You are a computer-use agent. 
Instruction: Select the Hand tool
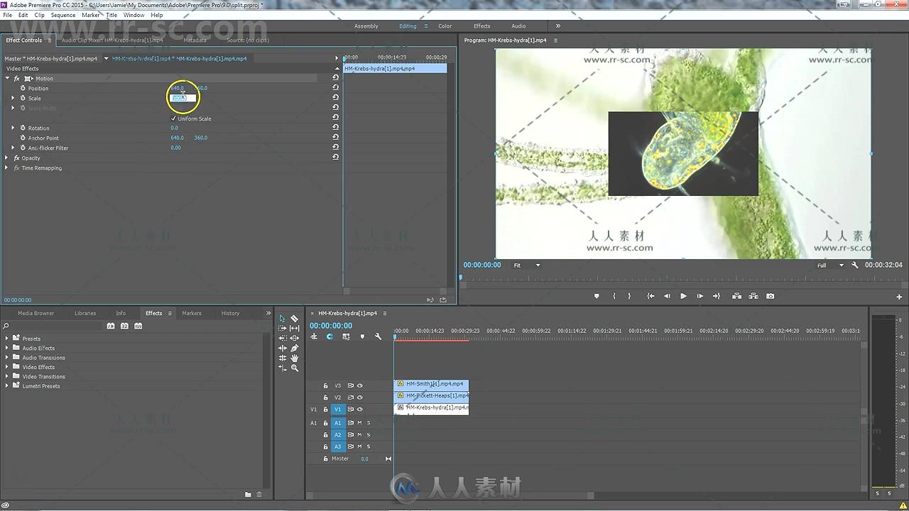295,358
